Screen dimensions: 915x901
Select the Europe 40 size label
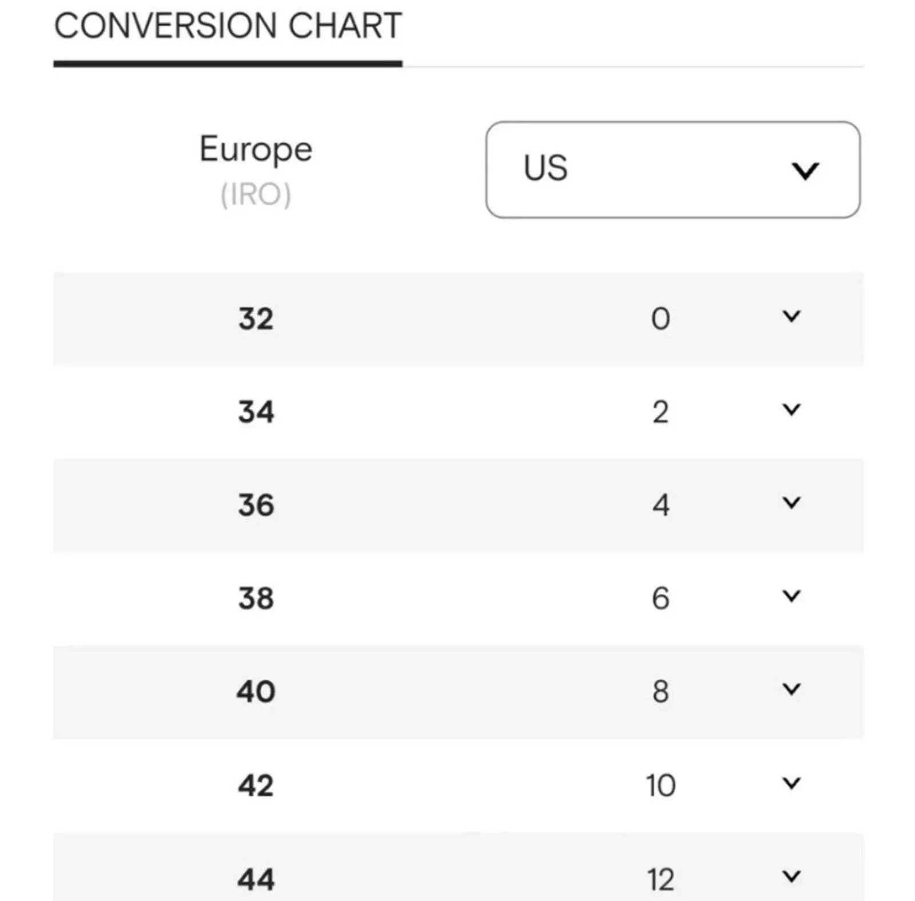pos(256,692)
